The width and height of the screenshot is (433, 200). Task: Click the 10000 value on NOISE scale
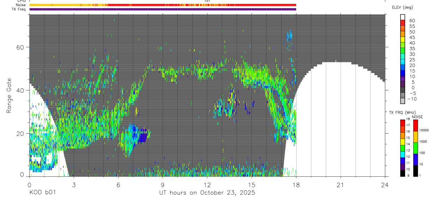coord(423,131)
